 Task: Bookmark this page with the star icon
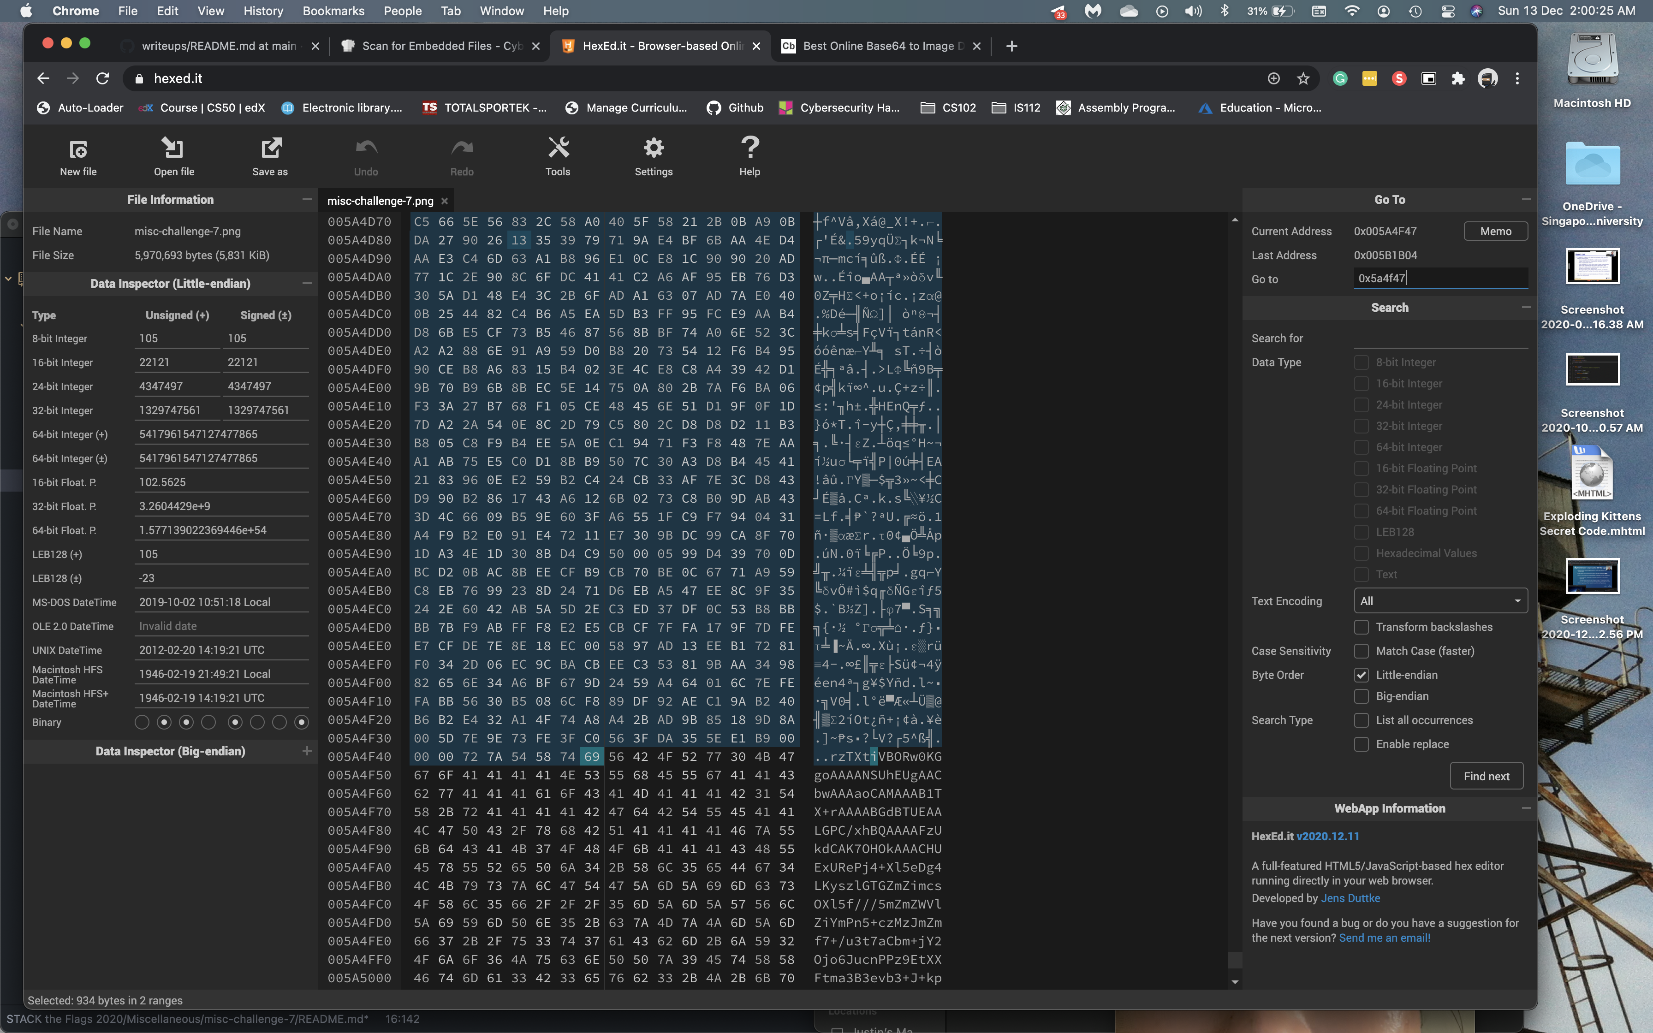1303,78
